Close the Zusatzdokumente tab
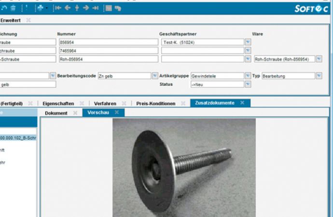This screenshot has height=217, width=333. [242, 103]
